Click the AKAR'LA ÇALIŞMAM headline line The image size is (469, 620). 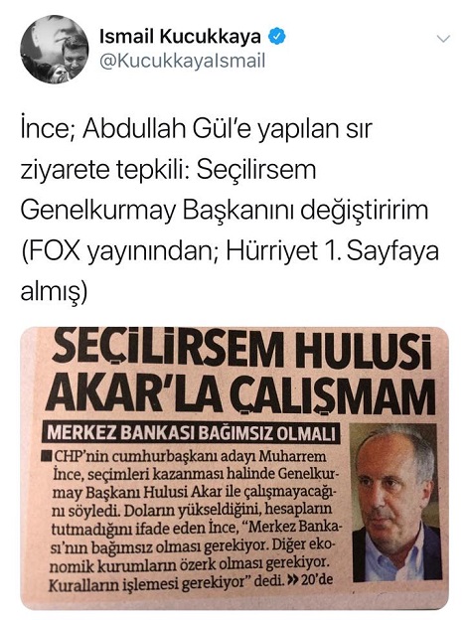(x=240, y=395)
